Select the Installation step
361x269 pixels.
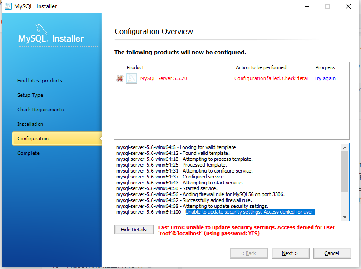pyautogui.click(x=30, y=124)
